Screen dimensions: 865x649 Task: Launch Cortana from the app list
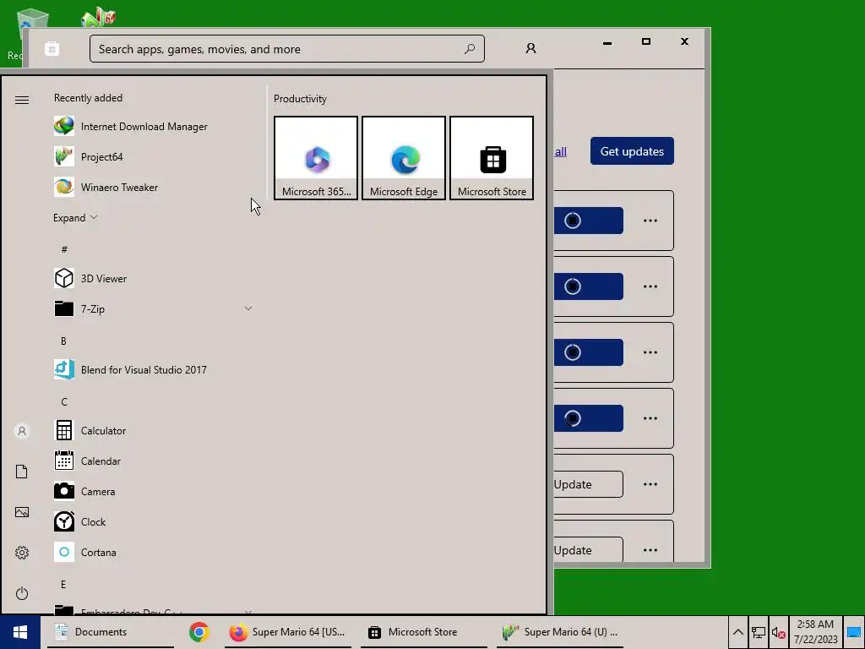155,552
